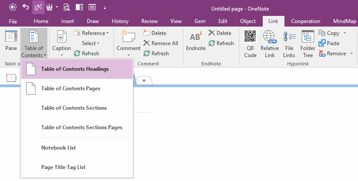358x181 pixels.
Task: Open the View ribbon tab
Action: click(176, 21)
